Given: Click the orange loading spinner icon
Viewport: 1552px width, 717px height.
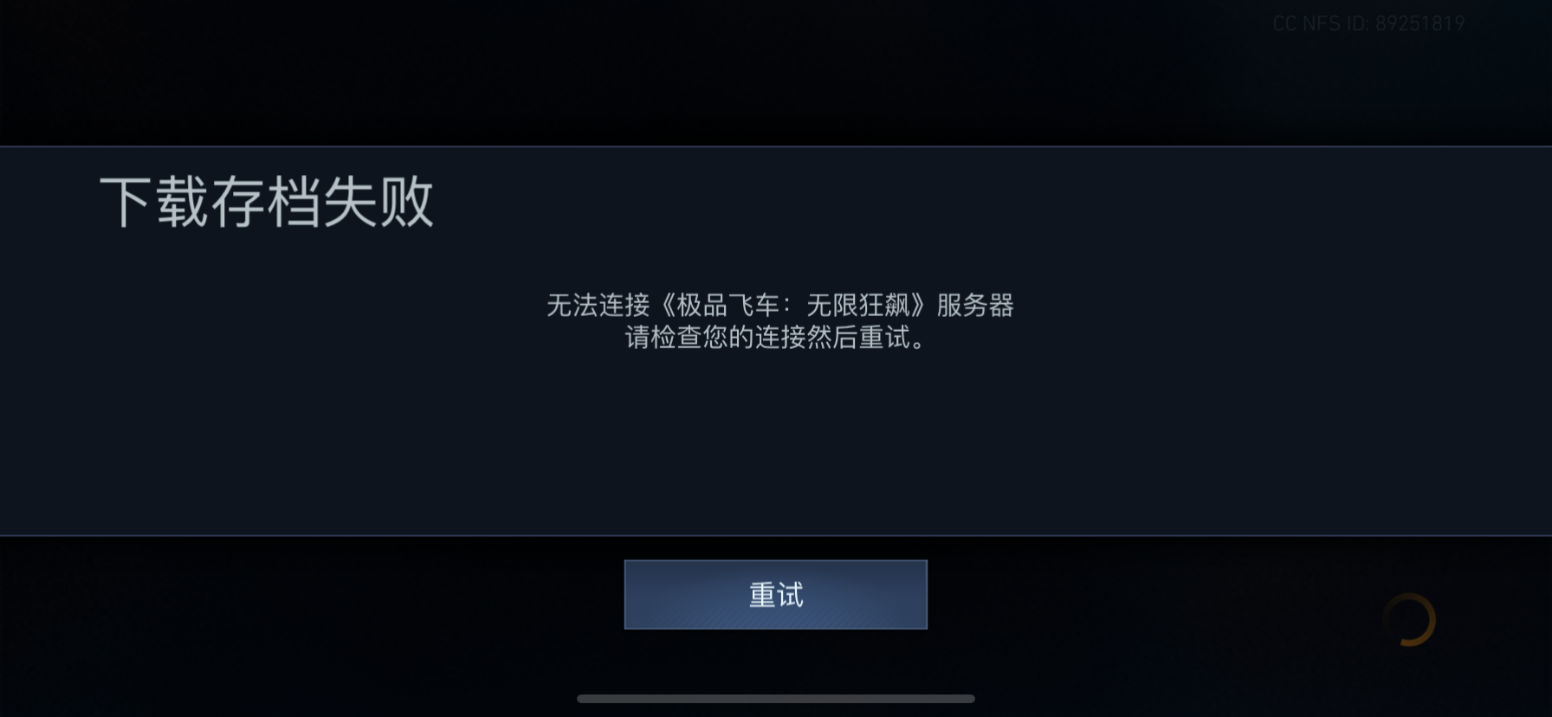Looking at the screenshot, I should point(1409,619).
